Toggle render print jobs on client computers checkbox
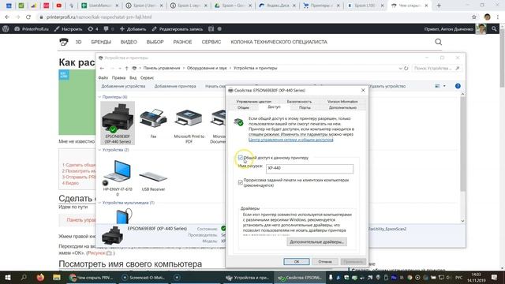 (x=240, y=182)
